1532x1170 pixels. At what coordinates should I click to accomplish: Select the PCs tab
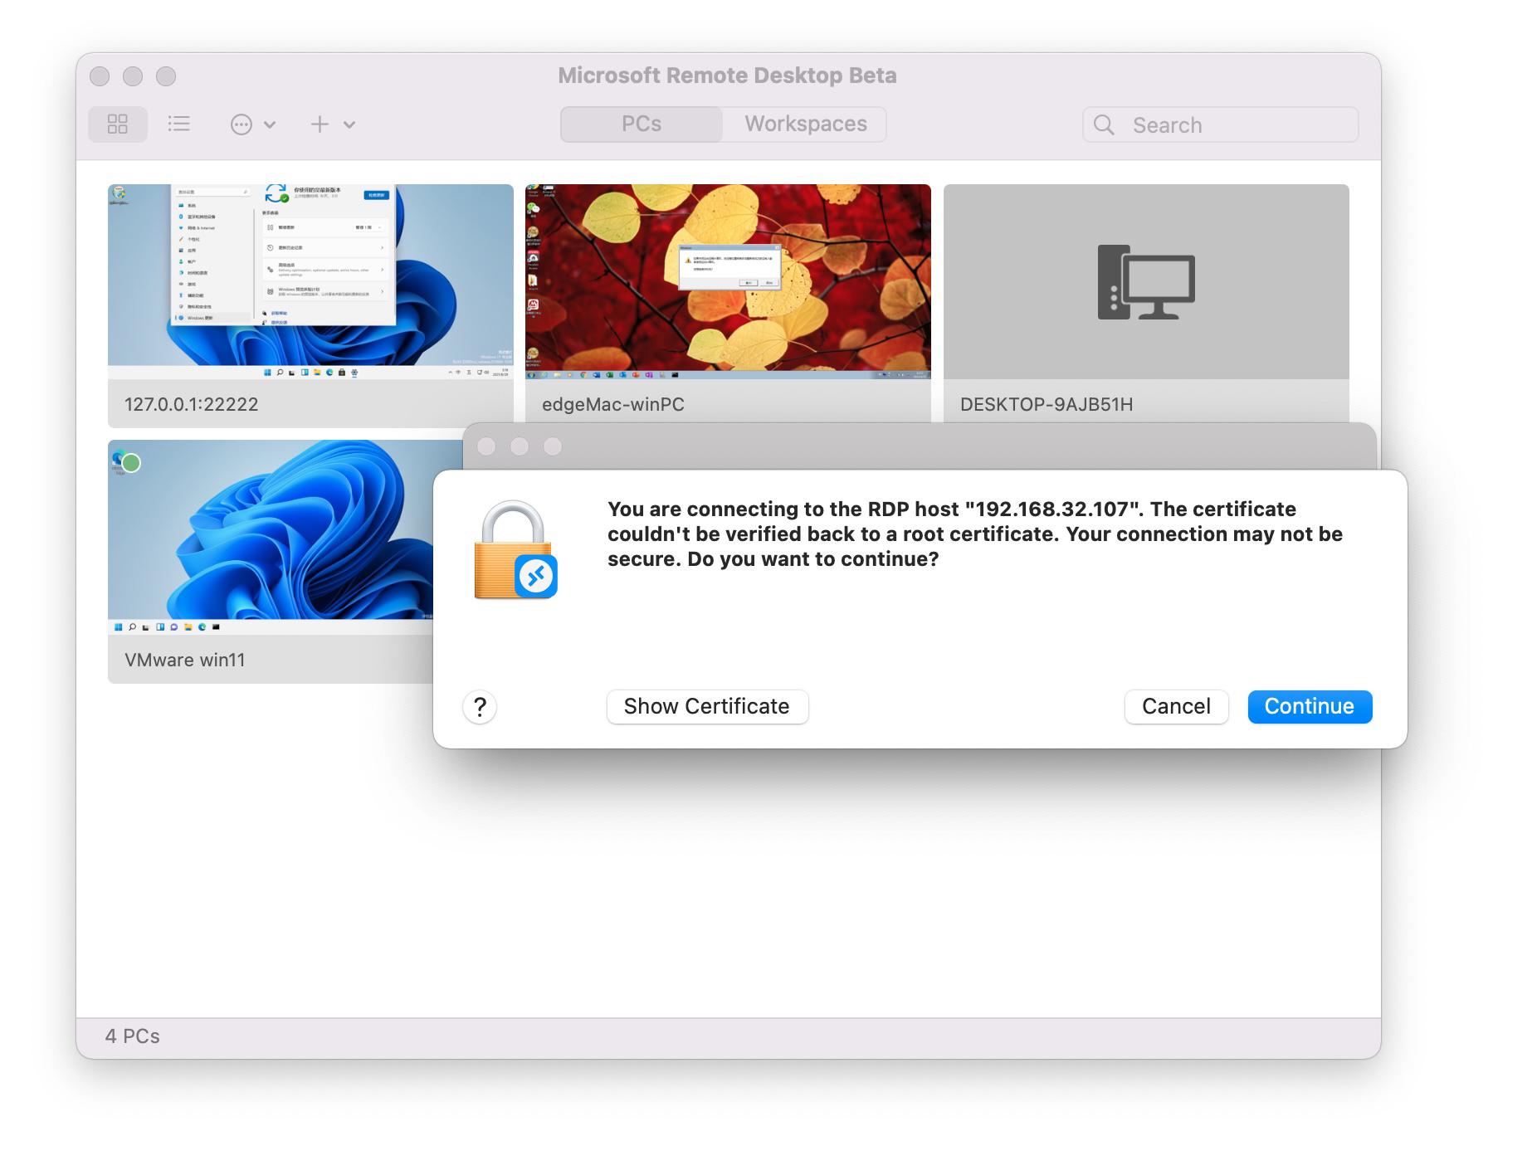[x=642, y=124]
